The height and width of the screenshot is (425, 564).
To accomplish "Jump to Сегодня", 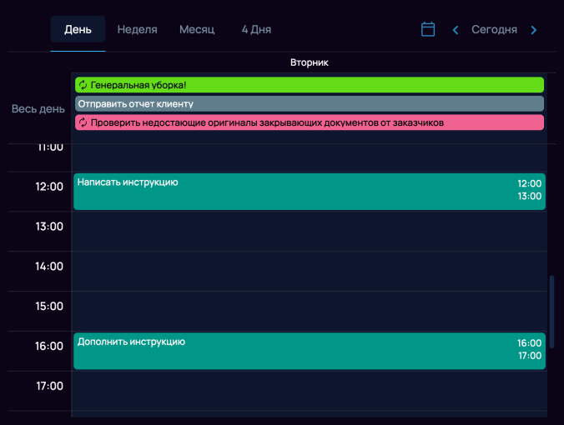I will click(x=494, y=30).
